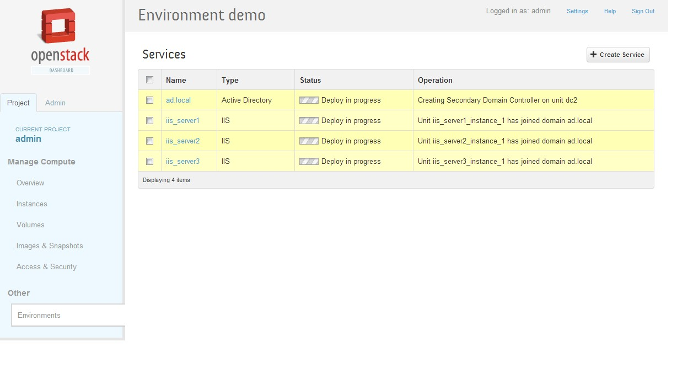Check the ad.local row checkbox
This screenshot has height=368, width=677.
pyautogui.click(x=149, y=100)
